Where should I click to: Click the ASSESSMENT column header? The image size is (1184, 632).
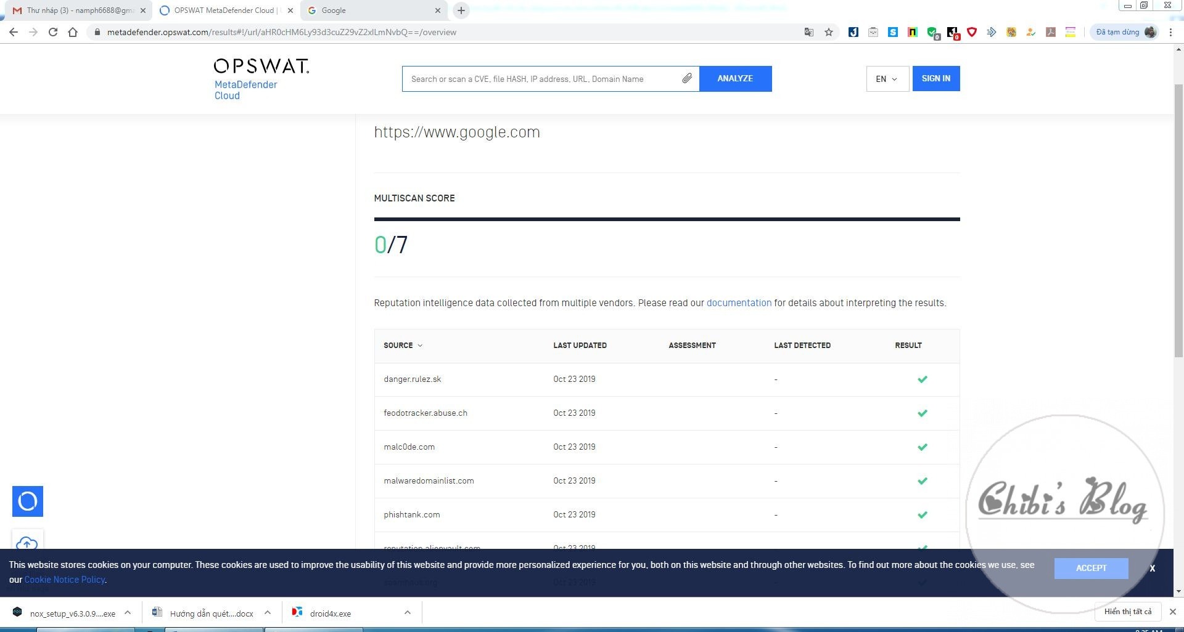[x=692, y=346]
